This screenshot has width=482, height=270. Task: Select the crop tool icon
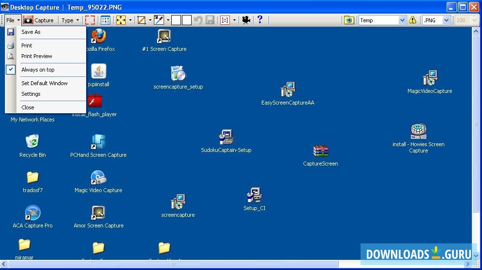[x=141, y=20]
